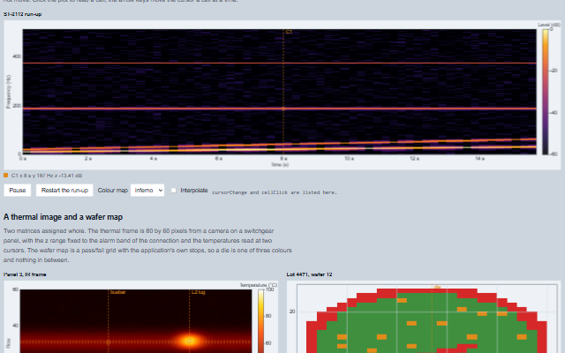Click the 8 s tick on time axis
Screen dimensions: 565x353
283,159
